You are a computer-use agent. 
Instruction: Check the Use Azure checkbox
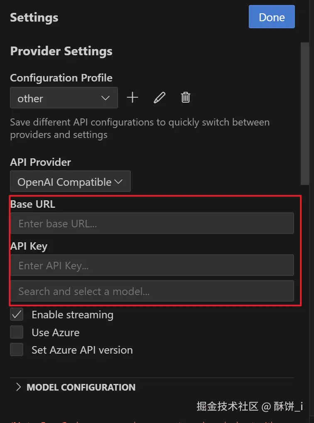(x=17, y=332)
